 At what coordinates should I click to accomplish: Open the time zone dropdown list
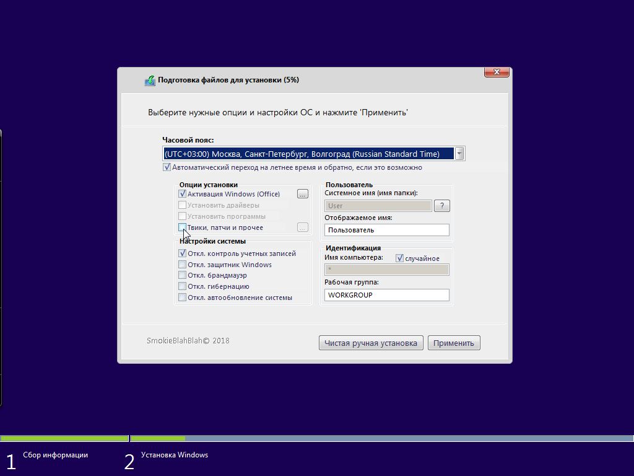point(459,154)
